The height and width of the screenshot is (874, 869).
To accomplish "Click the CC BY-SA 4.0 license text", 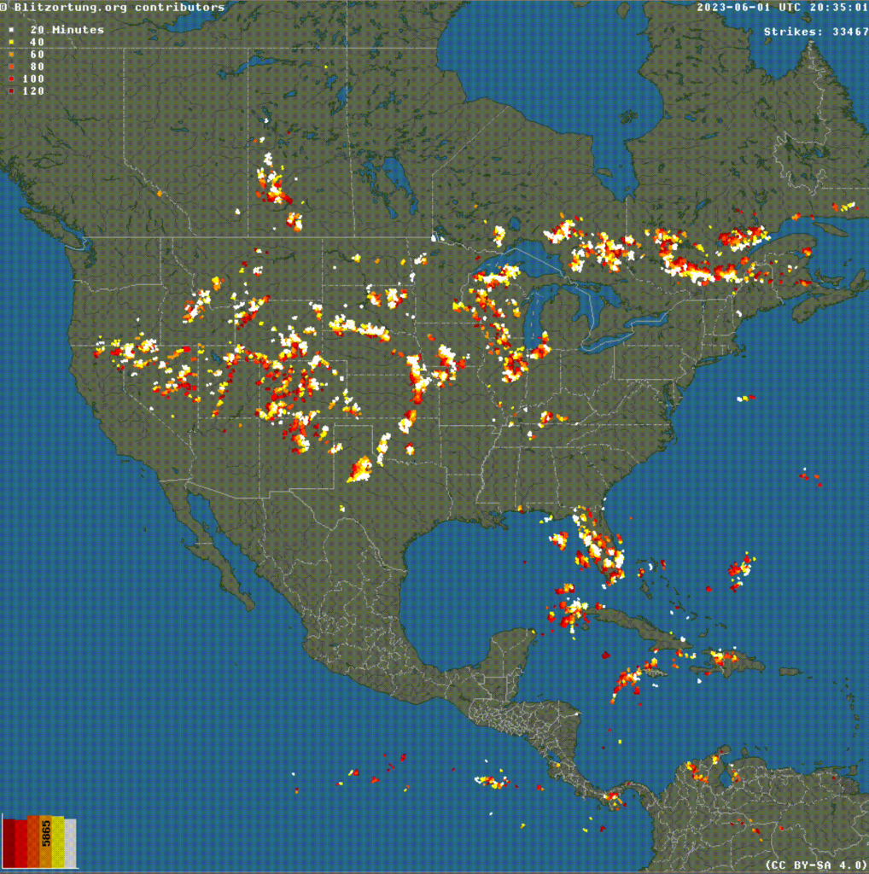I will 817,865.
